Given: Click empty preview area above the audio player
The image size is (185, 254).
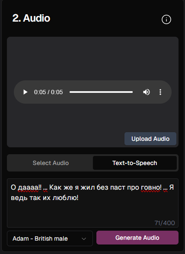Looking at the screenshot, I should click(x=92, y=58).
